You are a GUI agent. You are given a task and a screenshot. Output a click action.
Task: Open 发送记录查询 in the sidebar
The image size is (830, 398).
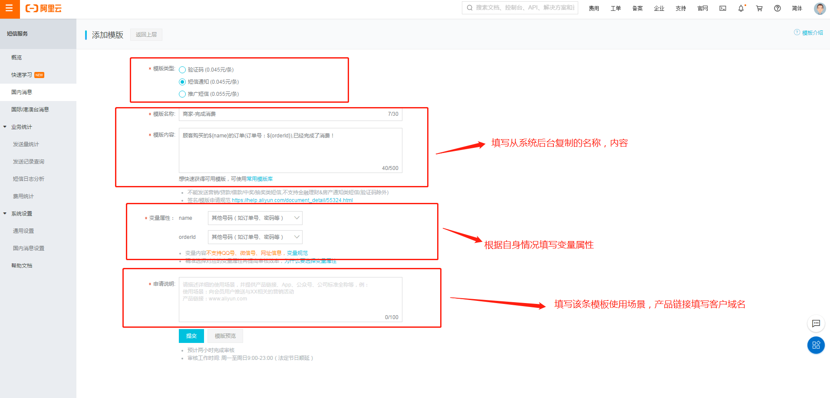pyautogui.click(x=29, y=162)
